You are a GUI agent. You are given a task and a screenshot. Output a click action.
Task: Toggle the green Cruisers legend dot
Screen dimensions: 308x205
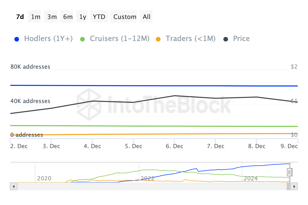pos(82,39)
